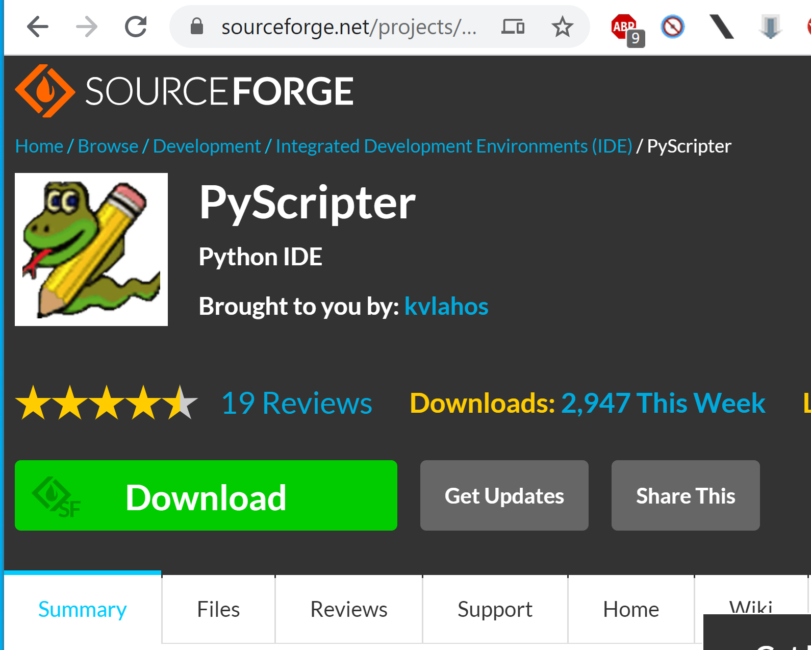Image resolution: width=811 pixels, height=650 pixels.
Task: Click the padlock site security icon
Action: [197, 27]
